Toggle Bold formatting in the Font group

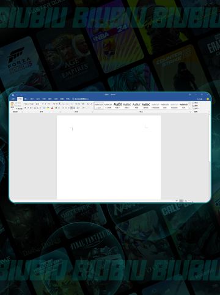pos(25,108)
